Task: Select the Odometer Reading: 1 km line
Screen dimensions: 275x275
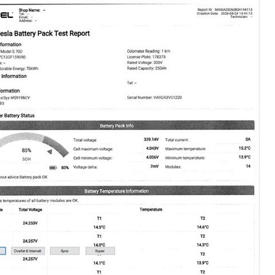Action: [148, 51]
